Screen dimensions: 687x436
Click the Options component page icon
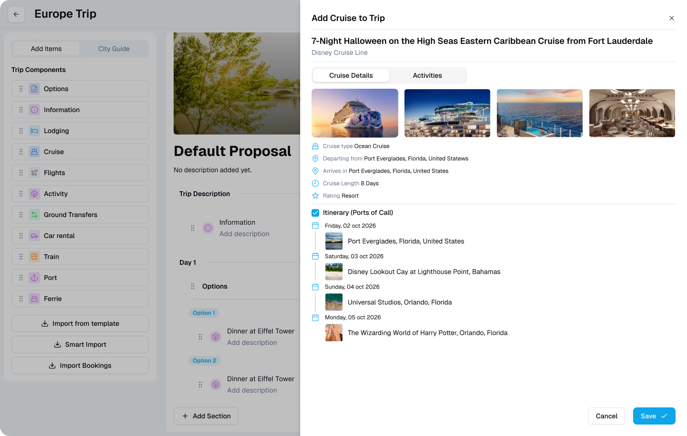(34, 89)
